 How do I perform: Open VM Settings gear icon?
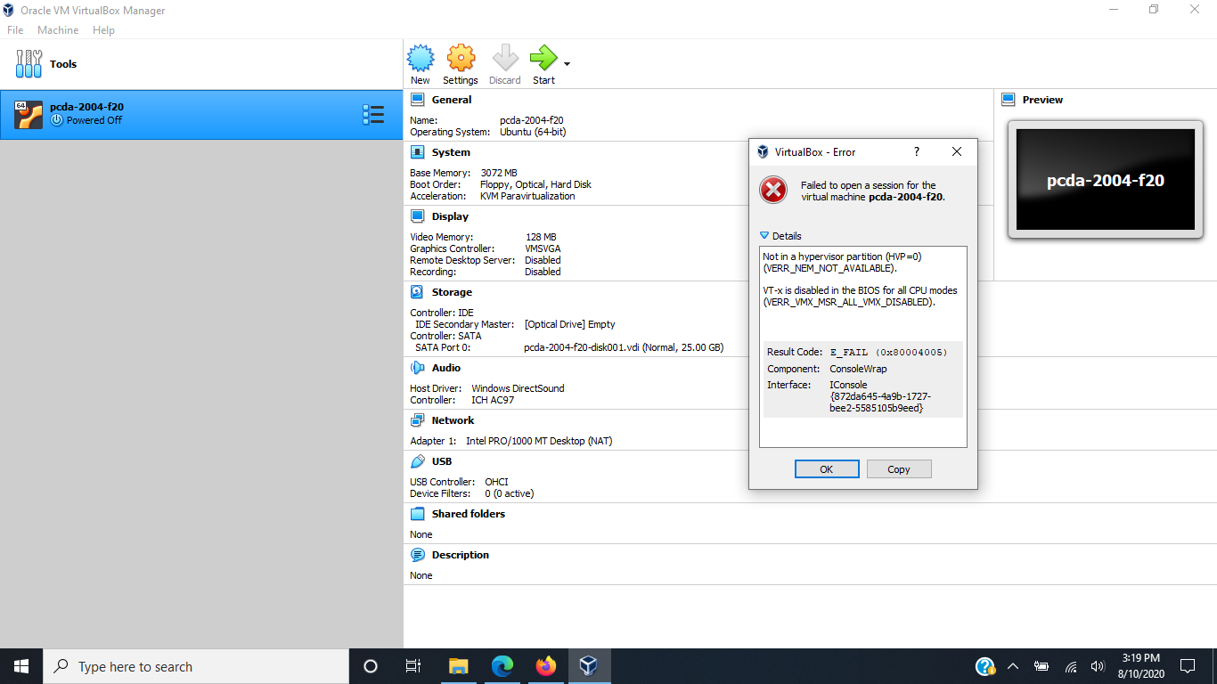pyautogui.click(x=461, y=59)
